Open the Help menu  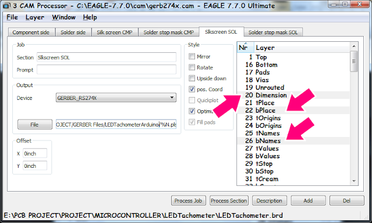pyautogui.click(x=90, y=17)
